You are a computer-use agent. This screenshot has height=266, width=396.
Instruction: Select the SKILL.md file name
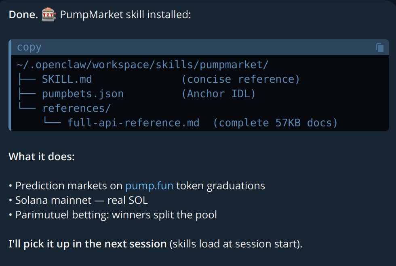pyautogui.click(x=67, y=79)
